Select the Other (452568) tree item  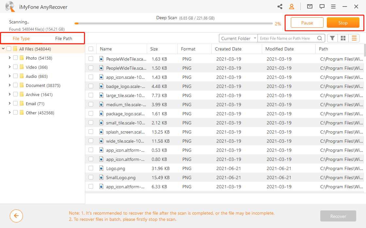pos(40,113)
